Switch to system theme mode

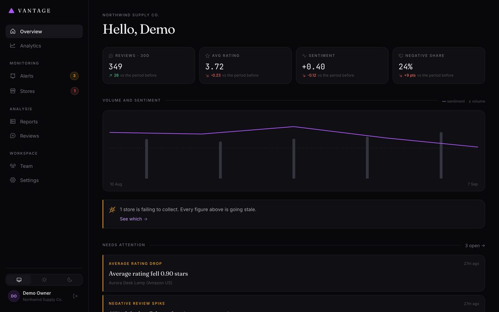[19, 280]
